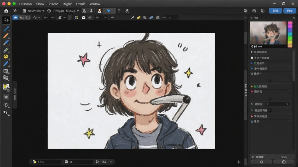Pick the pink color swatch beside thumbnail
This screenshot has height=167, width=298.
(290, 23)
